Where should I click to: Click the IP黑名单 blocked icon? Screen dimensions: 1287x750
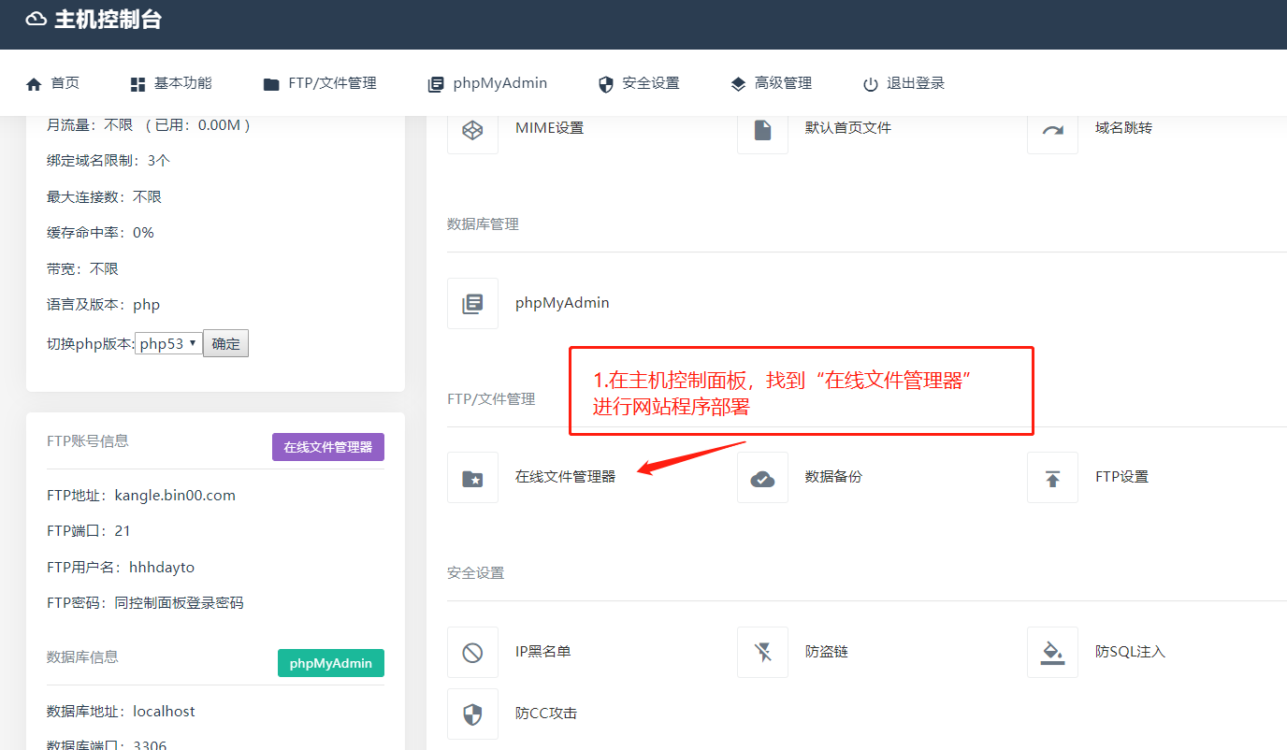point(472,652)
